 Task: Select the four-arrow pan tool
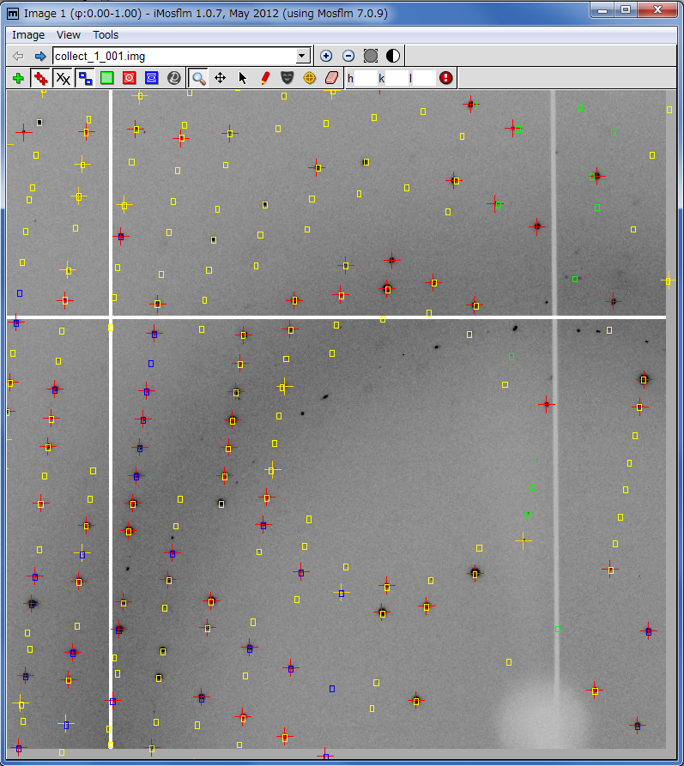pyautogui.click(x=221, y=78)
